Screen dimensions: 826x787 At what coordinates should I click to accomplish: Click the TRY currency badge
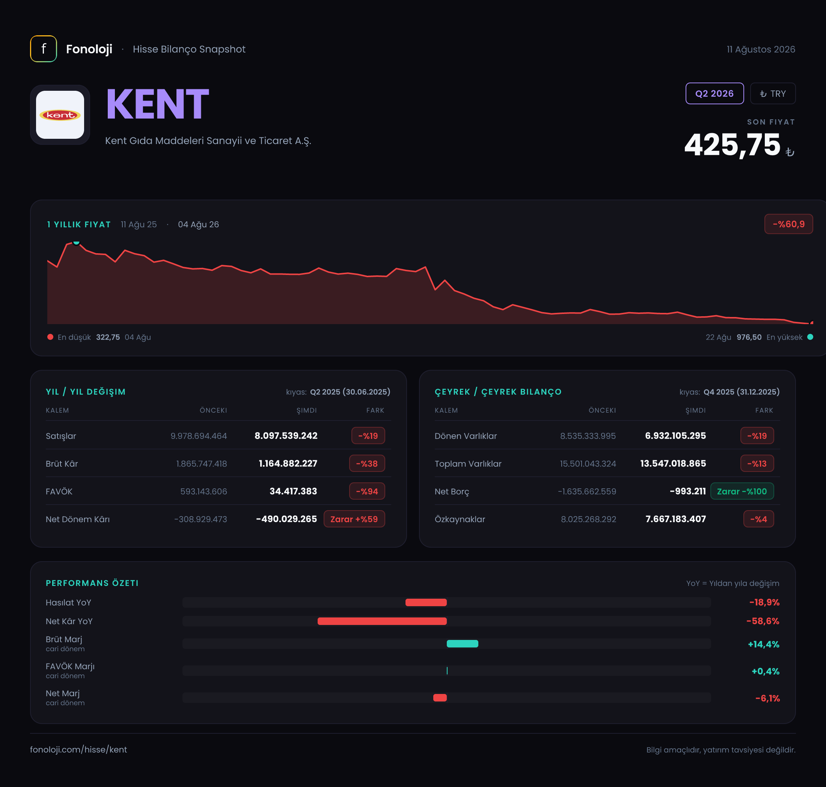point(773,93)
